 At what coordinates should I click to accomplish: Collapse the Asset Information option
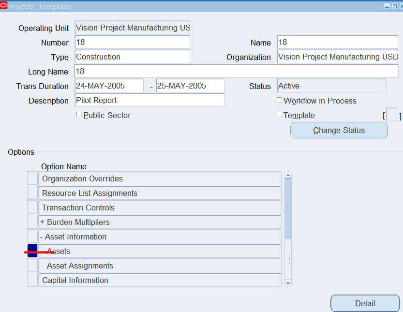[x=41, y=237]
